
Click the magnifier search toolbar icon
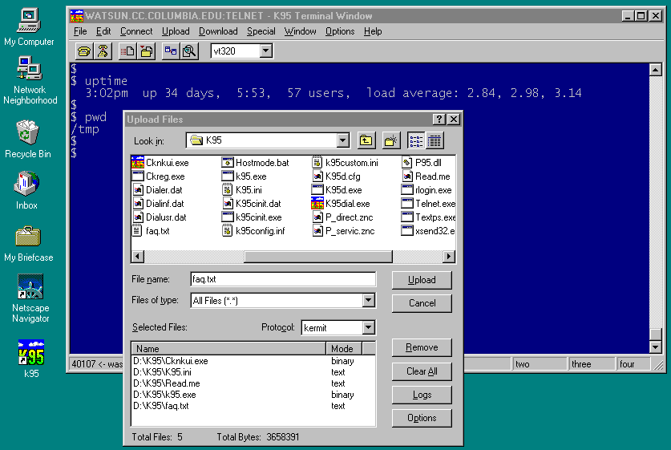(189, 51)
